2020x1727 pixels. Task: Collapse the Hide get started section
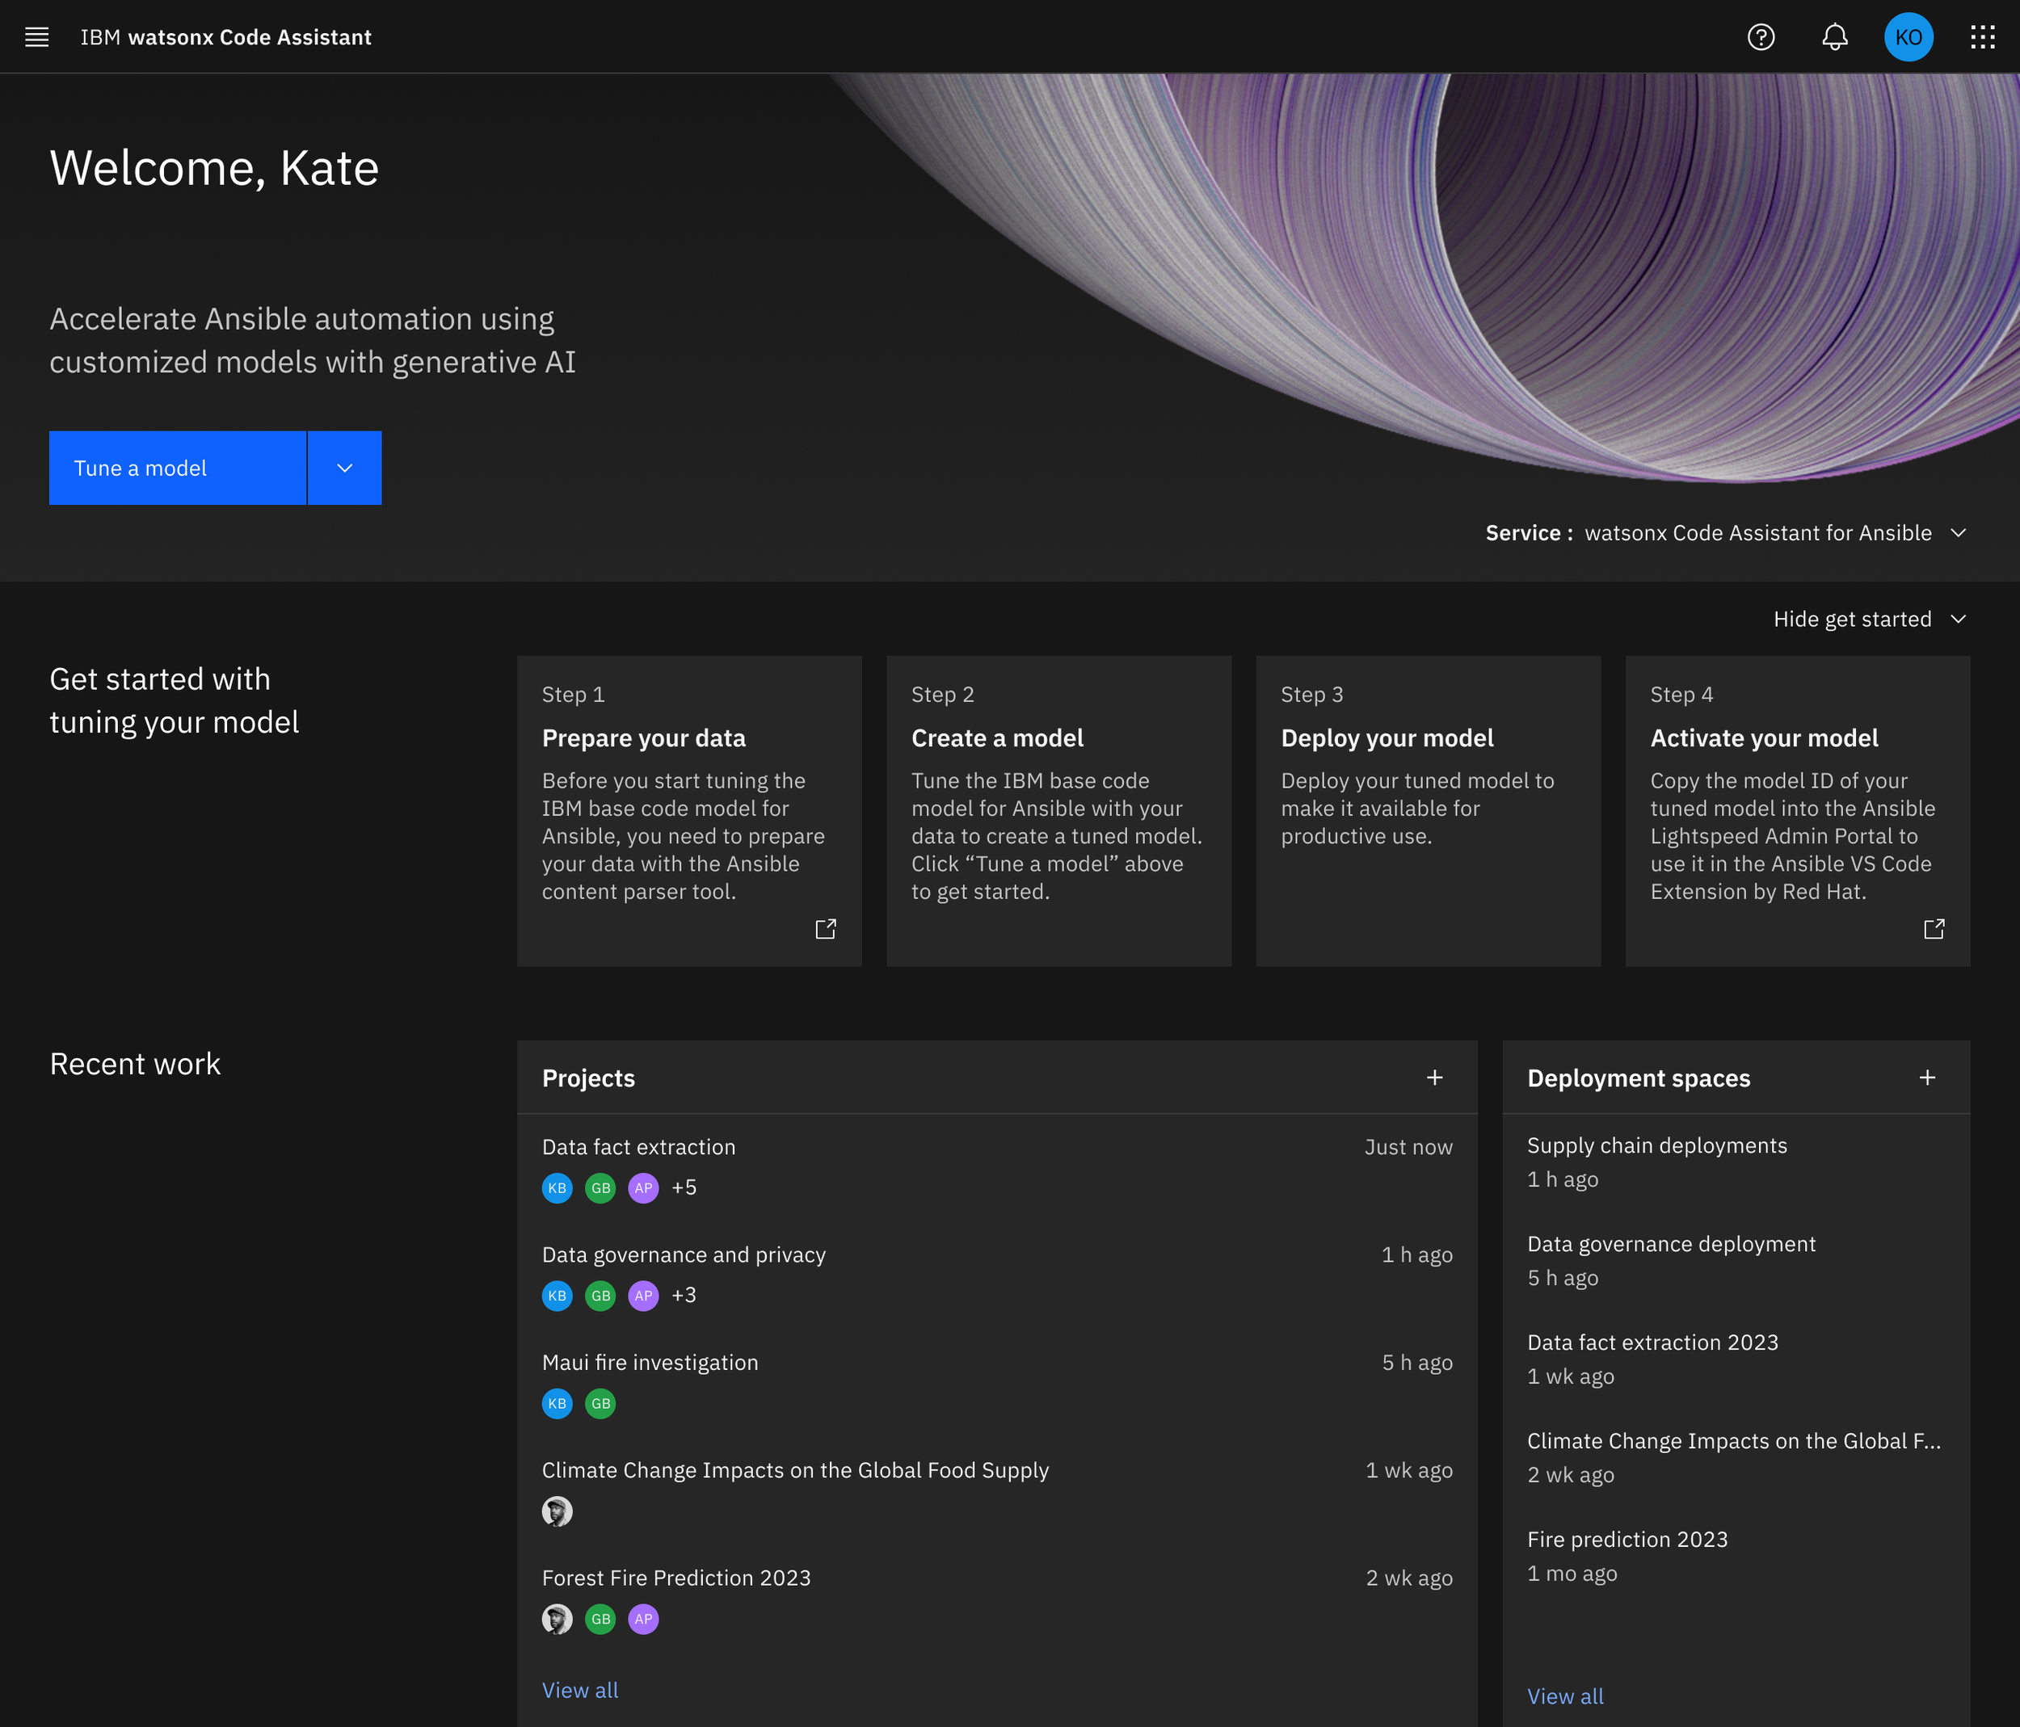click(x=1869, y=620)
